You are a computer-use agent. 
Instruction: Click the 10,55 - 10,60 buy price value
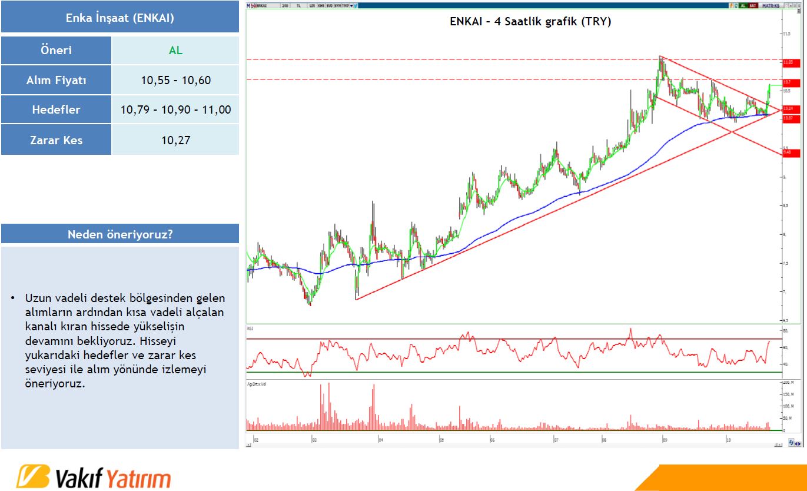pyautogui.click(x=175, y=80)
